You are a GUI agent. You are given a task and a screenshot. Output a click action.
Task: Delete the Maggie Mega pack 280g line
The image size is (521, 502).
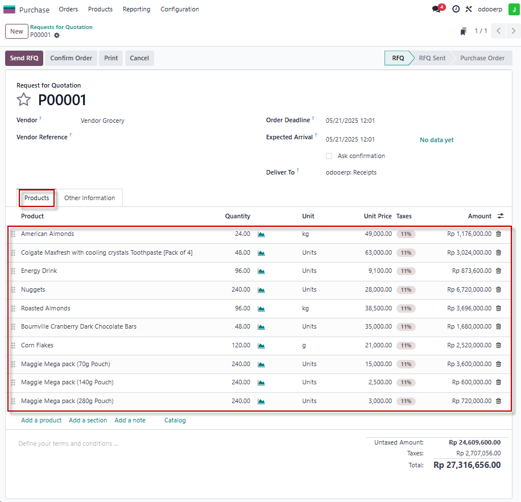coord(498,401)
